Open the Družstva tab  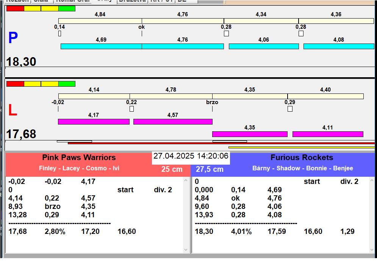tap(132, 1)
